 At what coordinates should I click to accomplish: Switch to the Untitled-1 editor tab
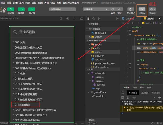(131, 19)
